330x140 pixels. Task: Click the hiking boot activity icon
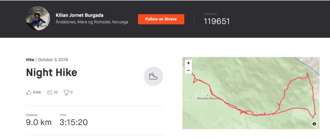(x=153, y=76)
